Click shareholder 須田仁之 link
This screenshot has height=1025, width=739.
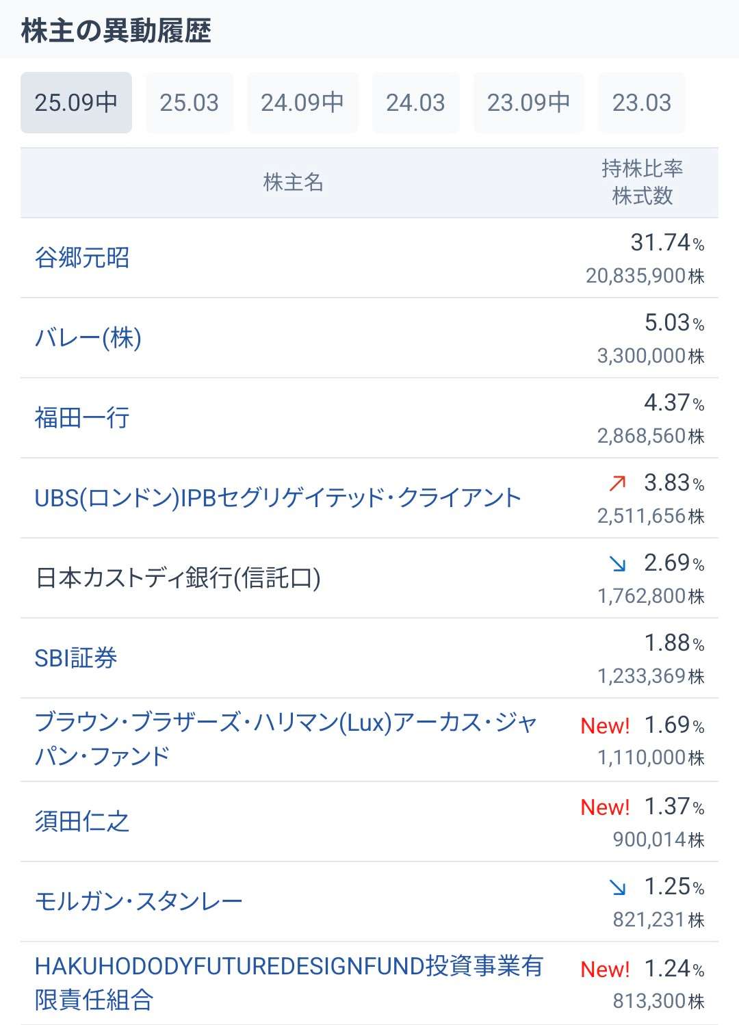(x=82, y=821)
